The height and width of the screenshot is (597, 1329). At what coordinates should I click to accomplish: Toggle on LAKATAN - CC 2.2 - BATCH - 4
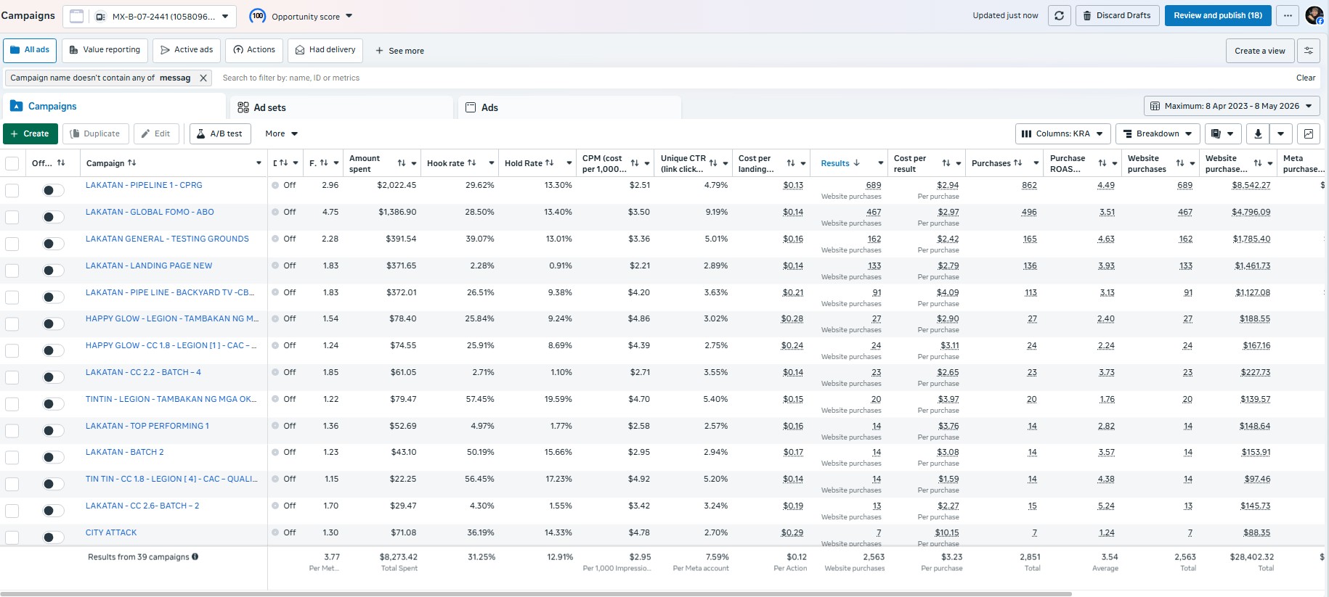click(x=52, y=377)
